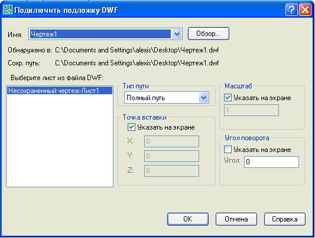315x238 pixels.
Task: Select the Несохраненный чертеж-Лист1 sheet row
Action: 60,91
